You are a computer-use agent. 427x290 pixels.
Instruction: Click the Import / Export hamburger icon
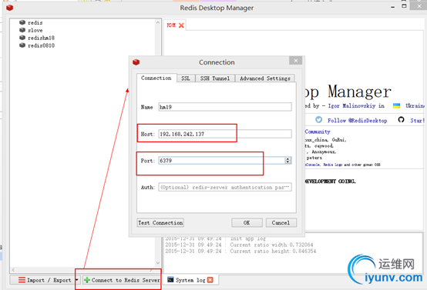(22, 280)
